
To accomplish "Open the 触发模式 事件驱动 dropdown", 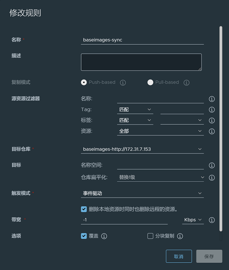I will pos(142,193).
